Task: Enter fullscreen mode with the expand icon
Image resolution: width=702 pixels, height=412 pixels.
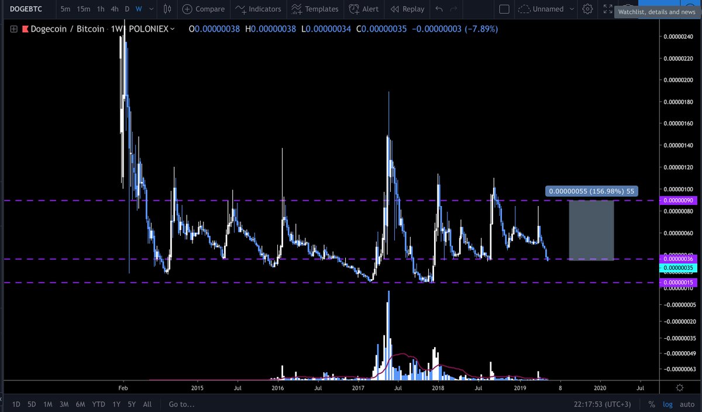Action: [608, 9]
